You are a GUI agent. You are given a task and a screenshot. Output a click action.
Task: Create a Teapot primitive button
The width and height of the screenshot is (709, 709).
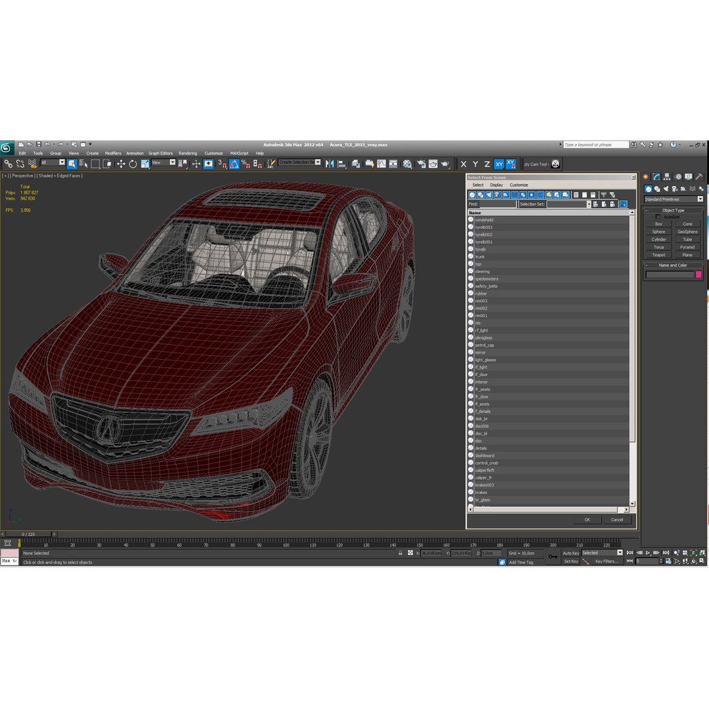[x=658, y=255]
